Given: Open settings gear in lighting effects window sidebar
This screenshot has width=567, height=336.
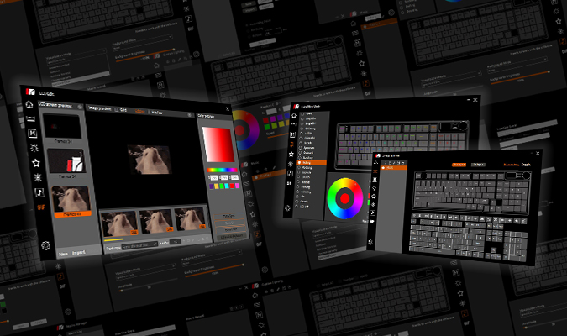Looking at the screenshot, I should (x=287, y=208).
